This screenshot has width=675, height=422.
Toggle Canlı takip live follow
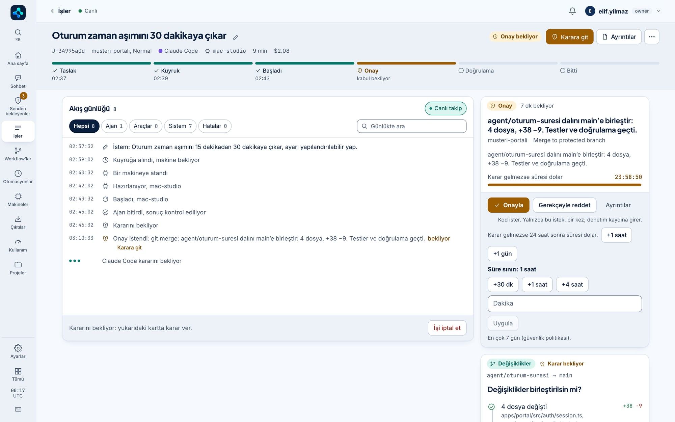point(446,108)
